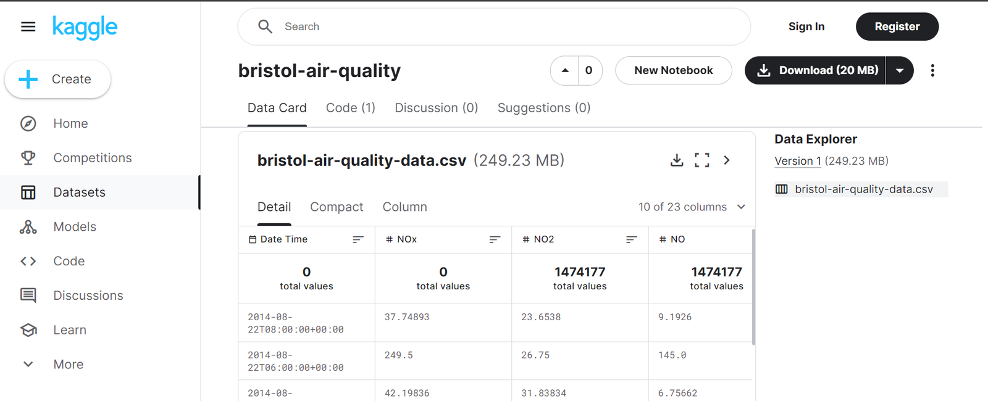Focus the Search input field
The image size is (988, 401).
494,27
